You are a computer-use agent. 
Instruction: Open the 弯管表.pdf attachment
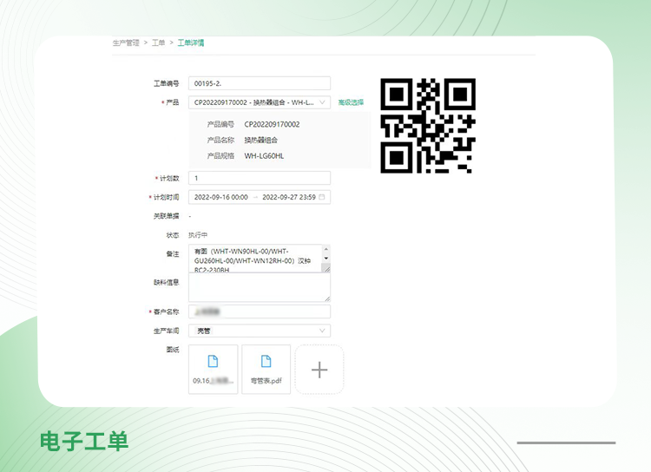[266, 369]
